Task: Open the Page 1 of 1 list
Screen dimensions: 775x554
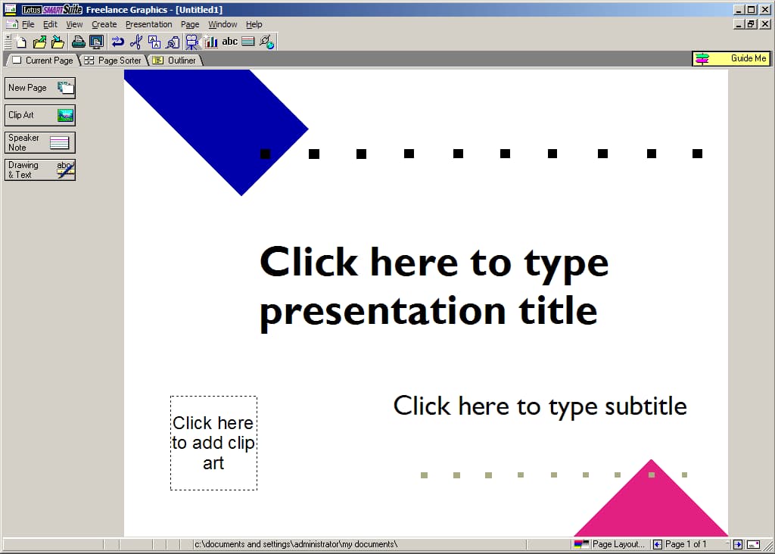Action: [686, 544]
